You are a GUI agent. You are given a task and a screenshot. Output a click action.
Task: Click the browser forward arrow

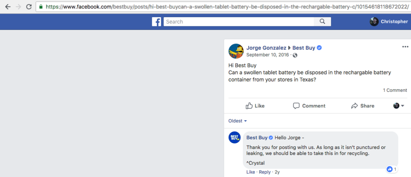click(18, 7)
